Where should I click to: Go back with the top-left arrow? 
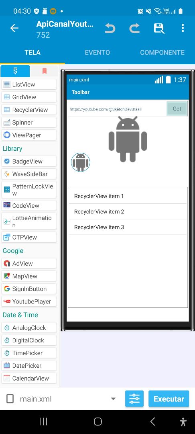pos(14,28)
